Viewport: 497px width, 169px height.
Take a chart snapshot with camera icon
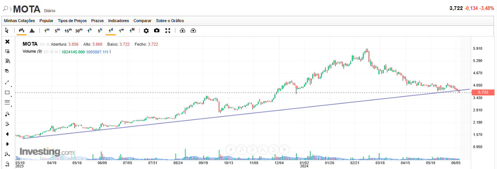[x=157, y=31]
